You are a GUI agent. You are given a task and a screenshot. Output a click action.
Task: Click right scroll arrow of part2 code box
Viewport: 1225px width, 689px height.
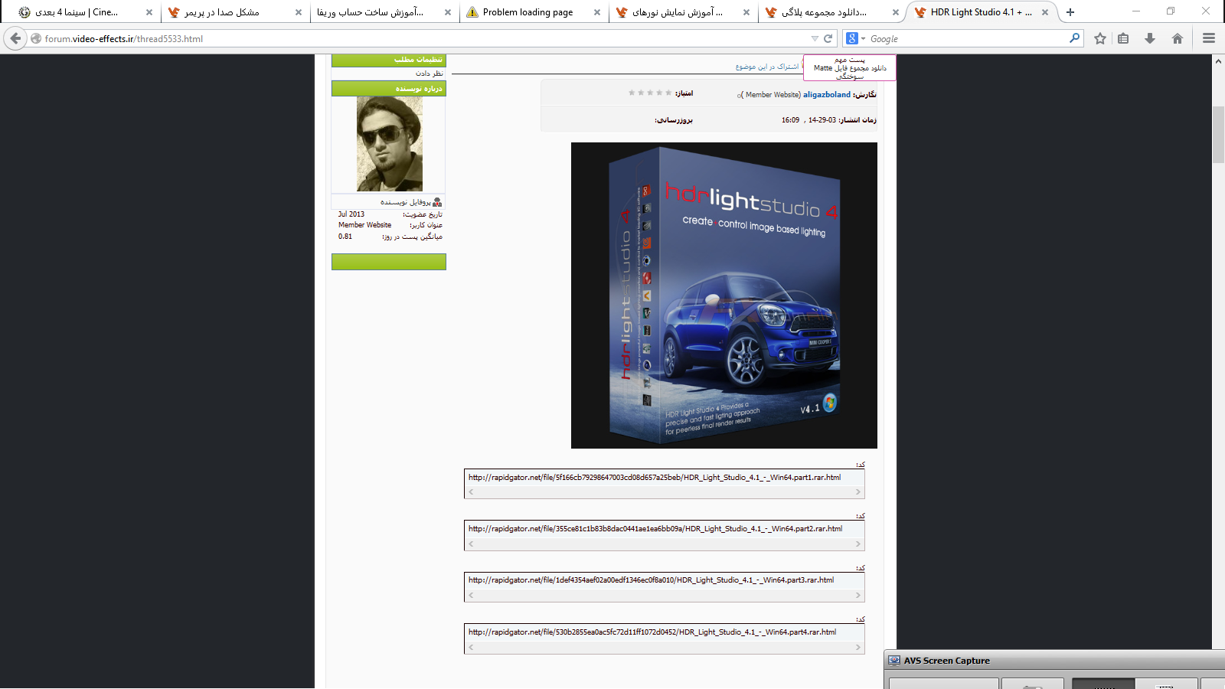coord(858,544)
